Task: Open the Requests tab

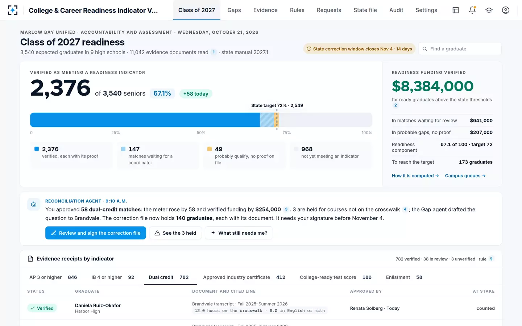Action: tap(329, 10)
